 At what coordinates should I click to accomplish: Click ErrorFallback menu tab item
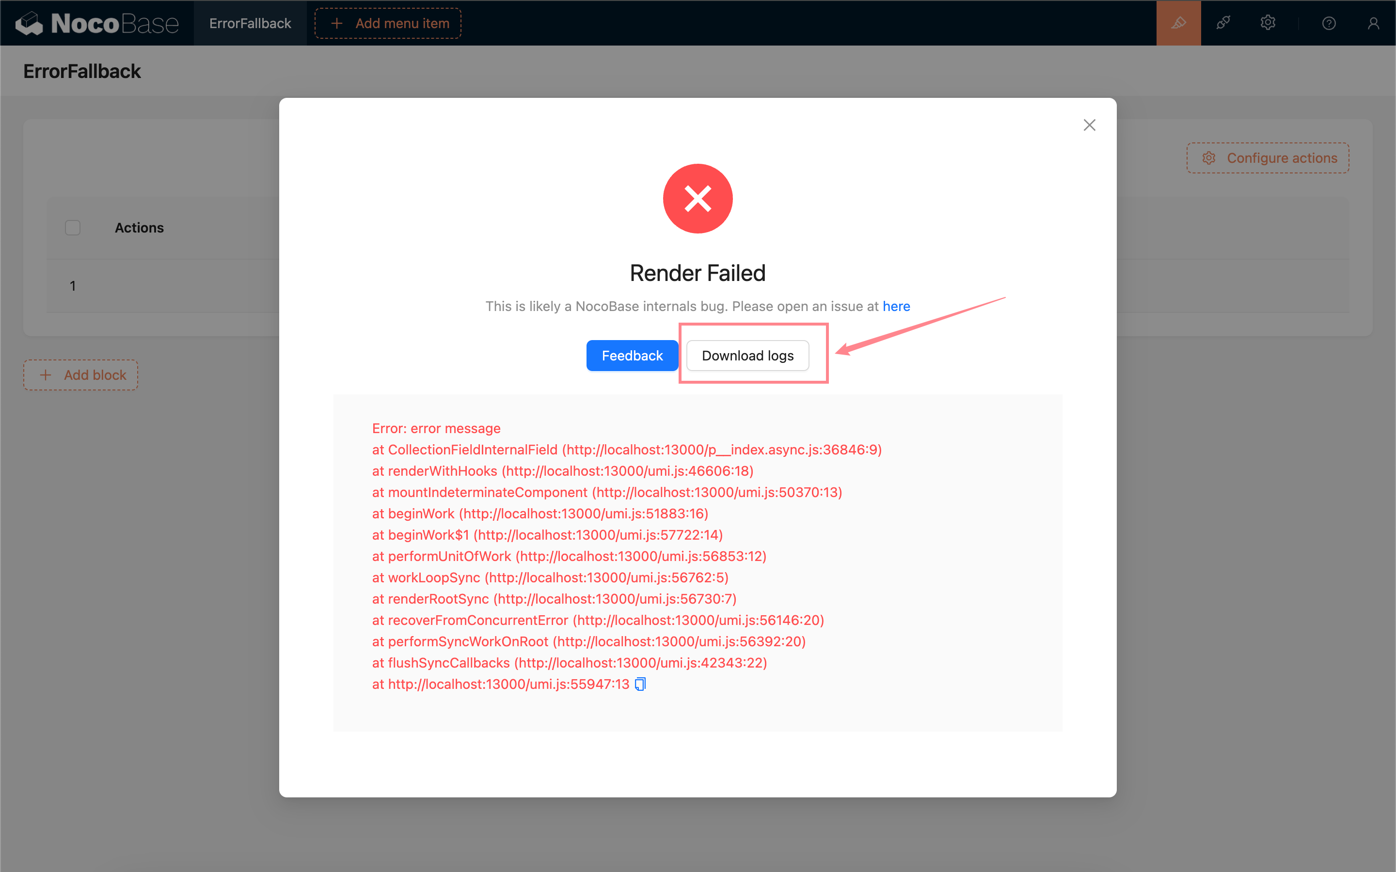tap(250, 22)
